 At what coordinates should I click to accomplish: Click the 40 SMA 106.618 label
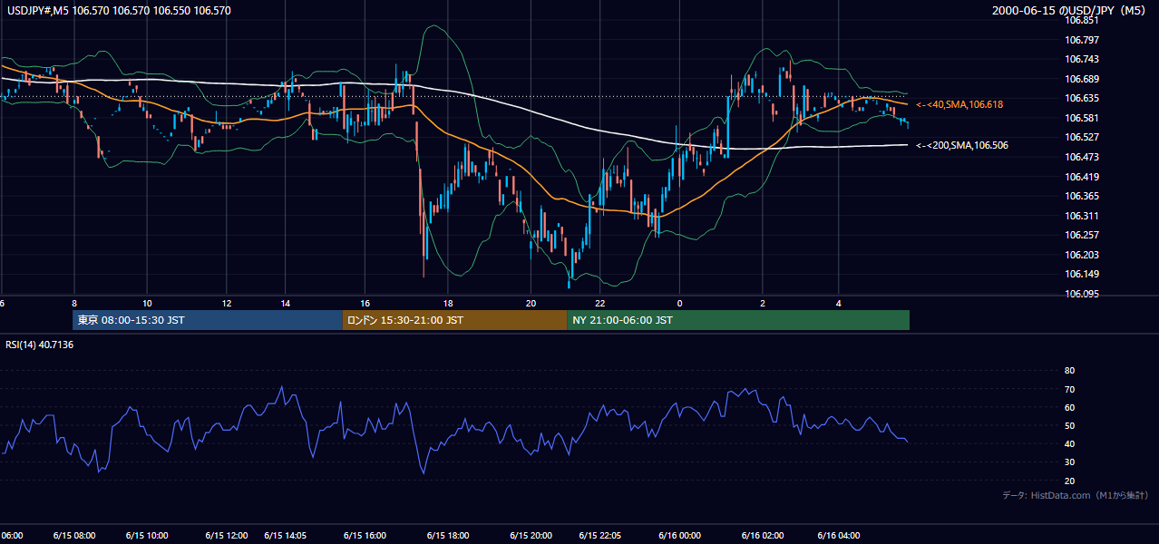pyautogui.click(x=959, y=105)
